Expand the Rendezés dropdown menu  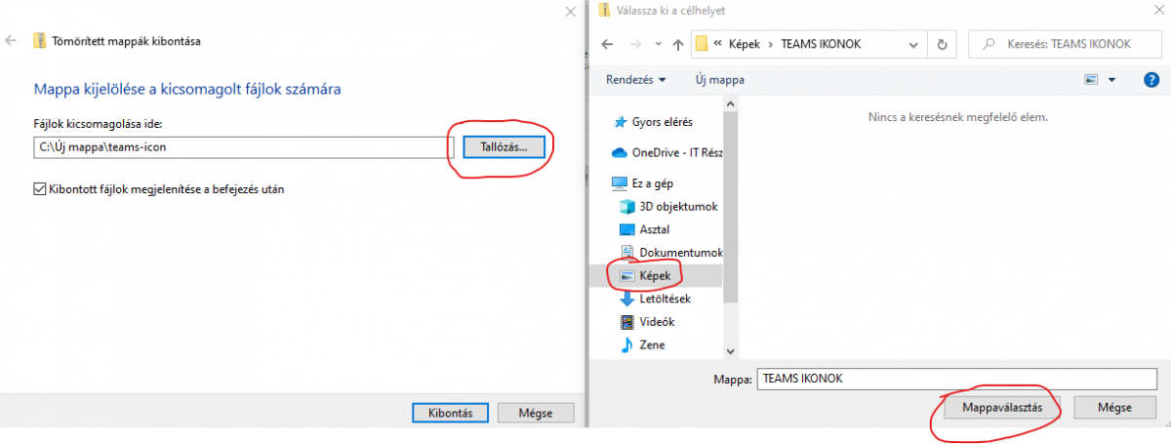[635, 79]
